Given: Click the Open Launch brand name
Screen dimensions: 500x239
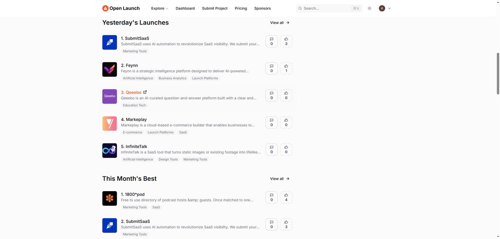Looking at the screenshot, I should click(125, 8).
